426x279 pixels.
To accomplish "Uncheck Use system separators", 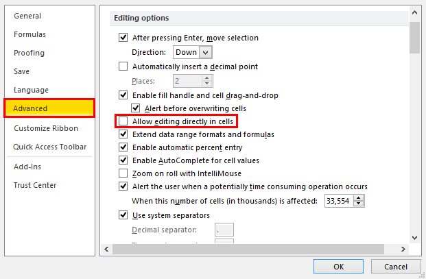I will 123,215.
